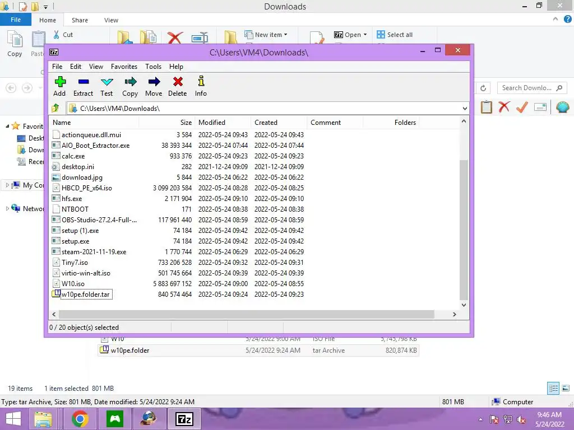
Task: Click the clipboard paste icon beside search
Action: (487, 107)
